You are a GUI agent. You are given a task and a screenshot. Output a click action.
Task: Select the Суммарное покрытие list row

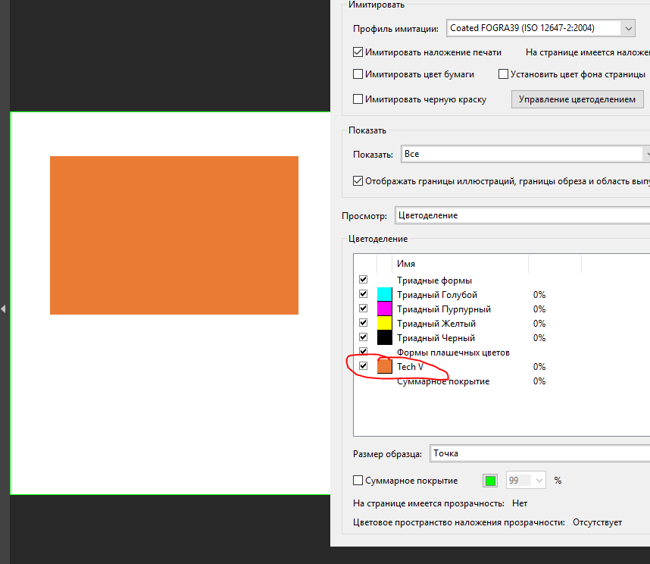coord(443,381)
